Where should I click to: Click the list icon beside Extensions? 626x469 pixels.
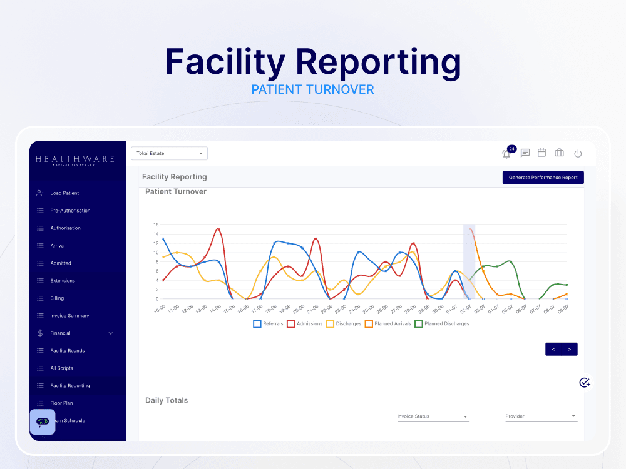(40, 281)
